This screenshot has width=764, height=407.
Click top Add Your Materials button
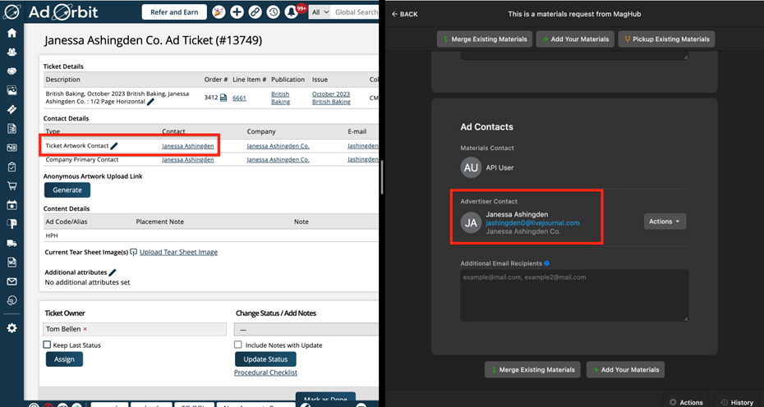pos(575,39)
